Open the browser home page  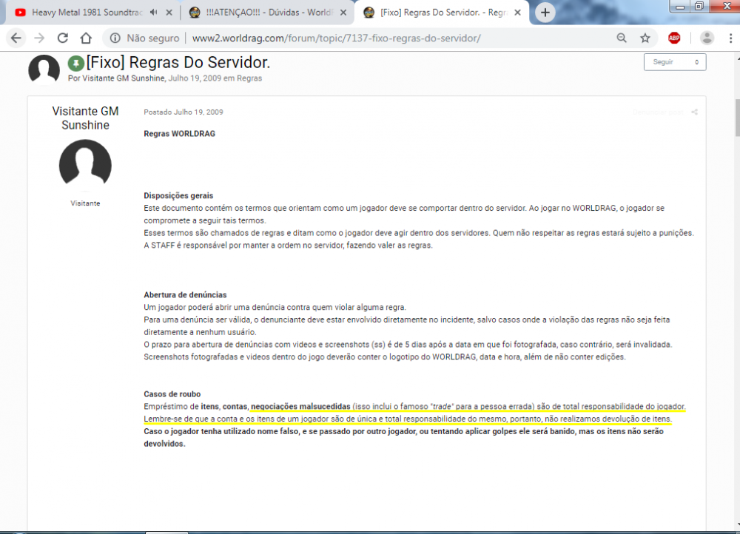point(86,38)
